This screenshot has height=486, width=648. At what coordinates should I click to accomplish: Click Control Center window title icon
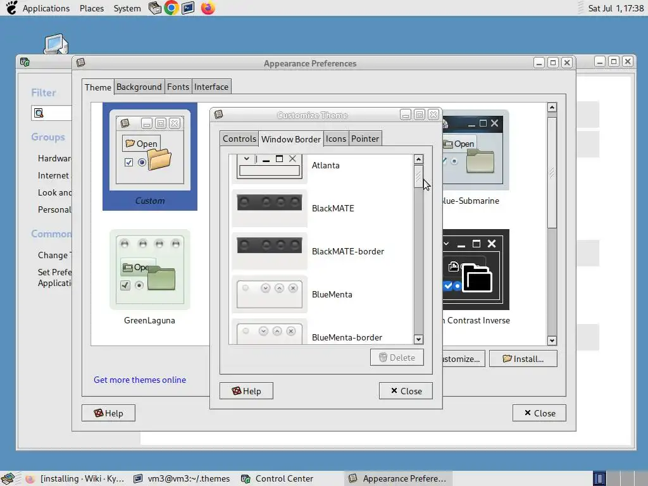pos(25,62)
